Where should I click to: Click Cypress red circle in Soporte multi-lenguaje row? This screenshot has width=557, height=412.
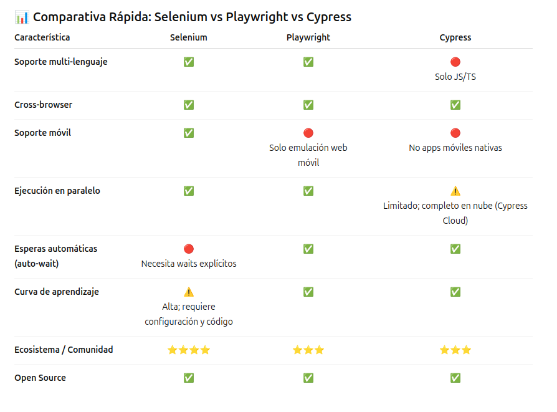coord(455,62)
